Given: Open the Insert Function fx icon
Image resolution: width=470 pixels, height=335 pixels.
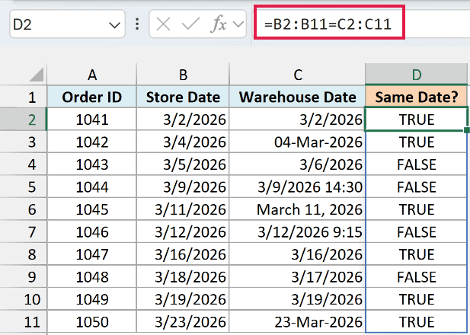Looking at the screenshot, I should coord(218,24).
